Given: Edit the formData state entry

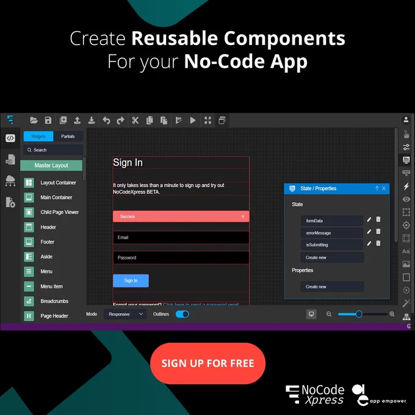Looking at the screenshot, I should 369,220.
